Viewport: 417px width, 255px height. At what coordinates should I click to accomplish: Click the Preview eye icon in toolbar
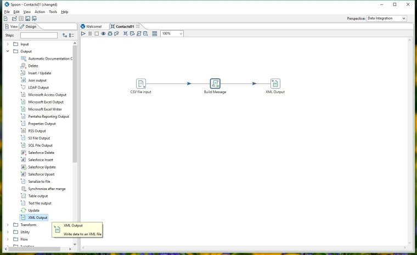point(103,33)
